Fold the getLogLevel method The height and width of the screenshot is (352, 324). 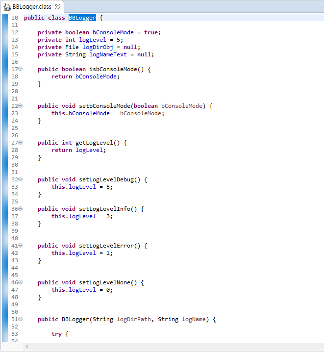pyautogui.click(x=20, y=143)
